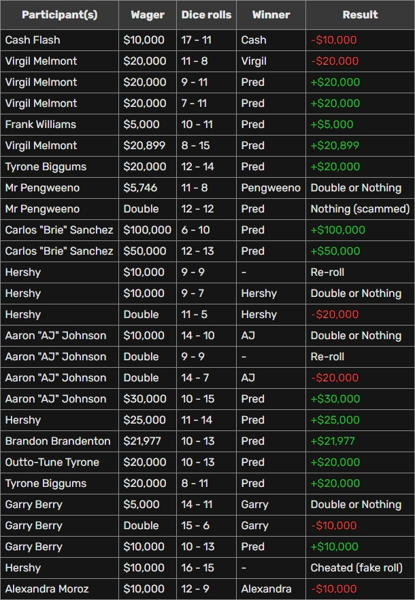Click the 16 - 15 dice roll cell
Viewport: 415px width, 600px height.
(196, 568)
